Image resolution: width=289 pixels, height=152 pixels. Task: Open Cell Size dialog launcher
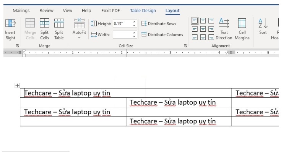click(185, 46)
